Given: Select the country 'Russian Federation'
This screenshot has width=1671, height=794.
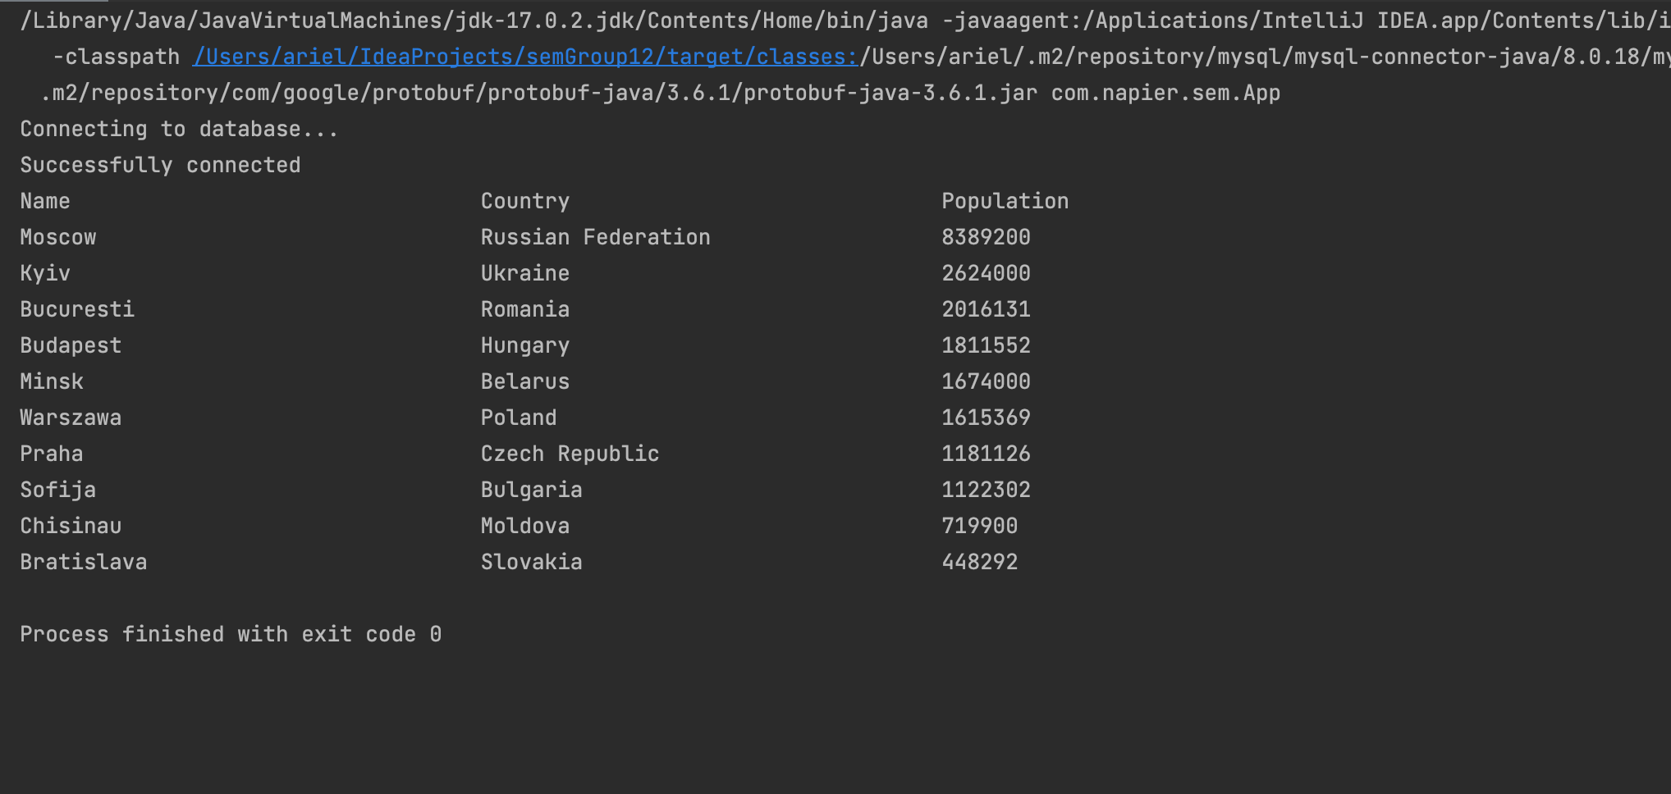Looking at the screenshot, I should (595, 237).
